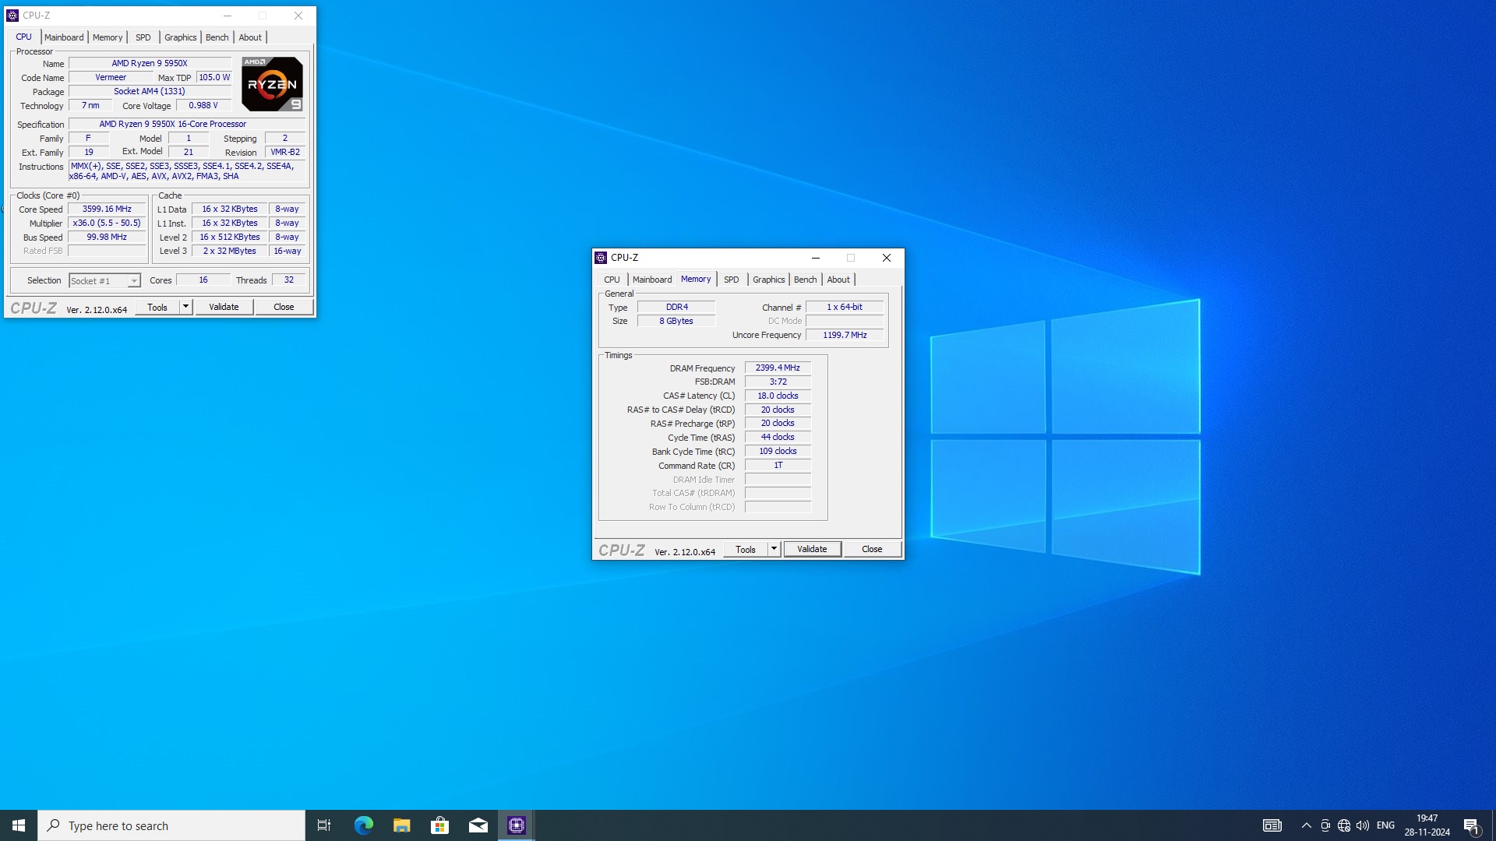Click the Command Rate value 1T
The height and width of the screenshot is (841, 1496).
point(778,465)
